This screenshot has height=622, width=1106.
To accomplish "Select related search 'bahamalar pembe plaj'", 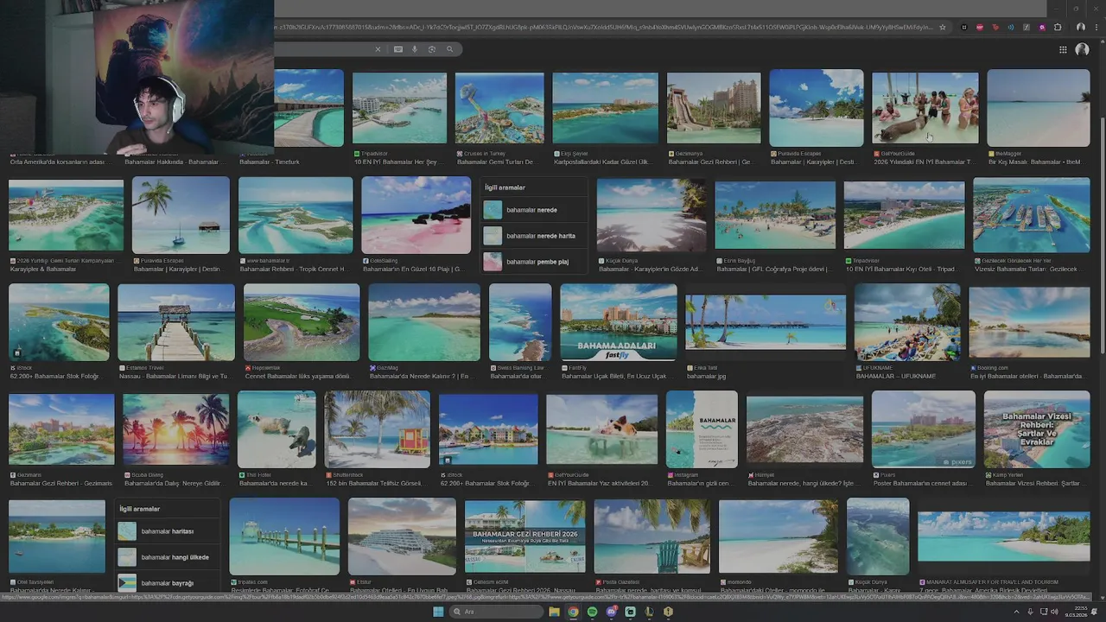I will [532, 262].
